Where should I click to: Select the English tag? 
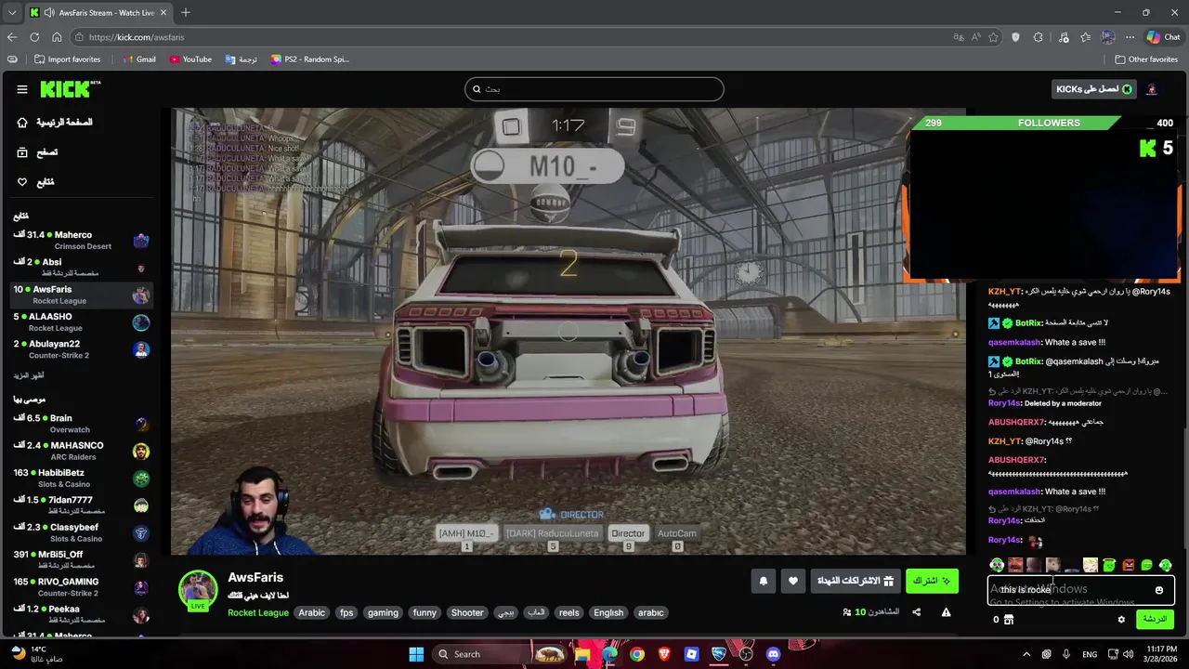pyautogui.click(x=608, y=613)
